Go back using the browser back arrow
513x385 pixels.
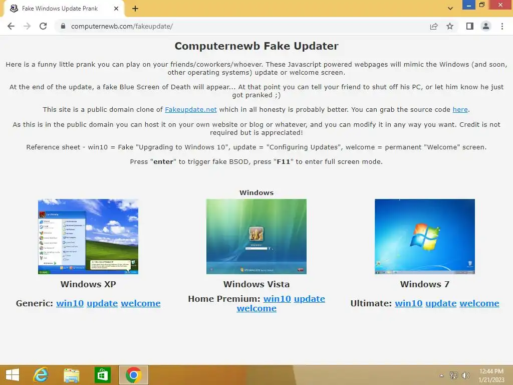[11, 26]
